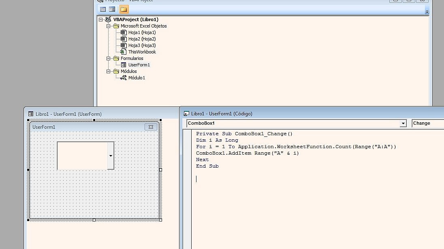Click the End Sub line in code
444x249 pixels.
coord(207,166)
